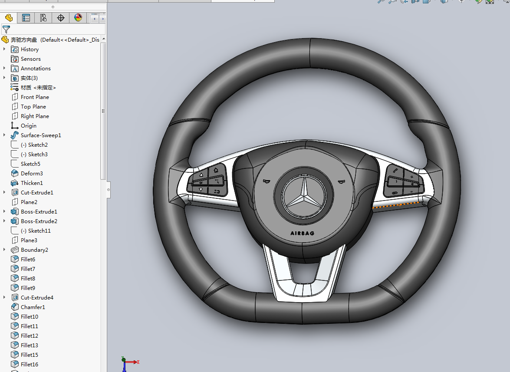510x372 pixels.
Task: Click the Boss-Extrude1 feature icon
Action: pyautogui.click(x=15, y=211)
